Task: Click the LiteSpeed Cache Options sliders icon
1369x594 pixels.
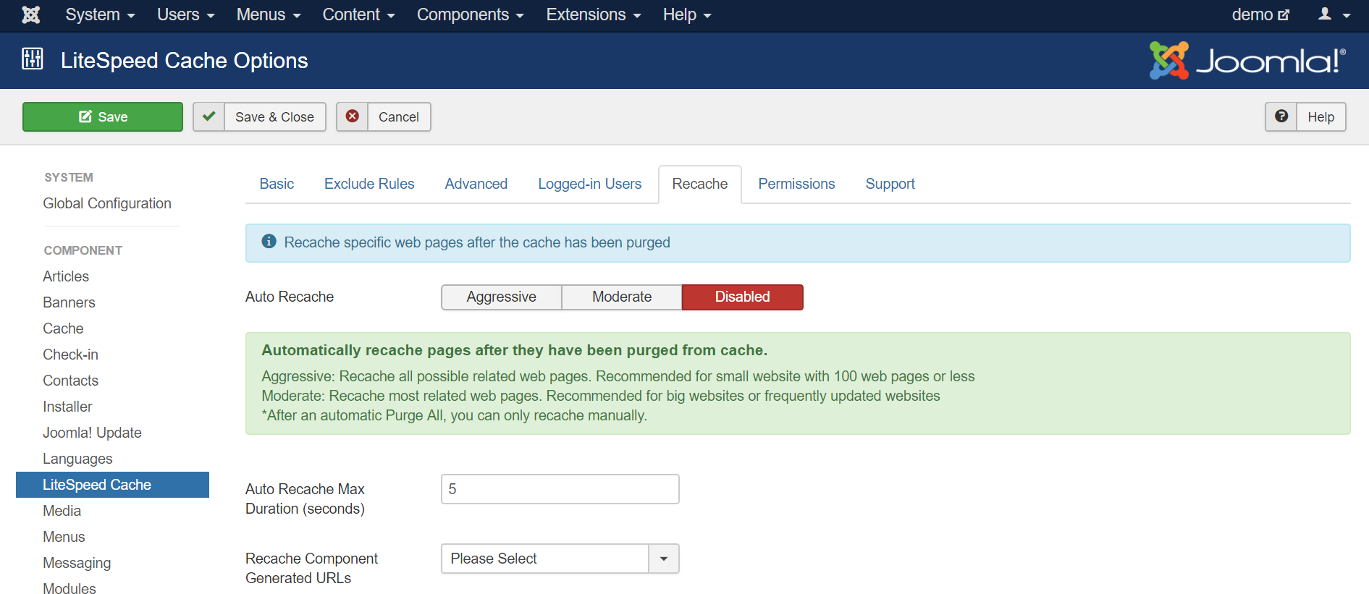Action: 33,59
